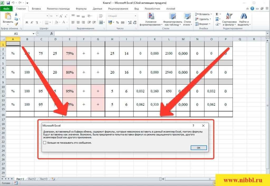This screenshot has width=270, height=186.
Task: Click the insert function fx icon
Action: click(x=52, y=34)
